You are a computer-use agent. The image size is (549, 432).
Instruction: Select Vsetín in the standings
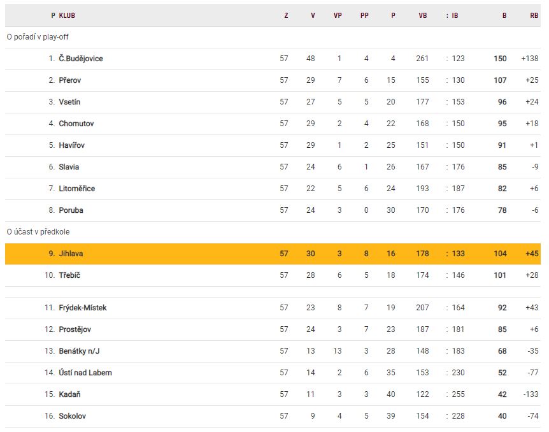tap(70, 102)
